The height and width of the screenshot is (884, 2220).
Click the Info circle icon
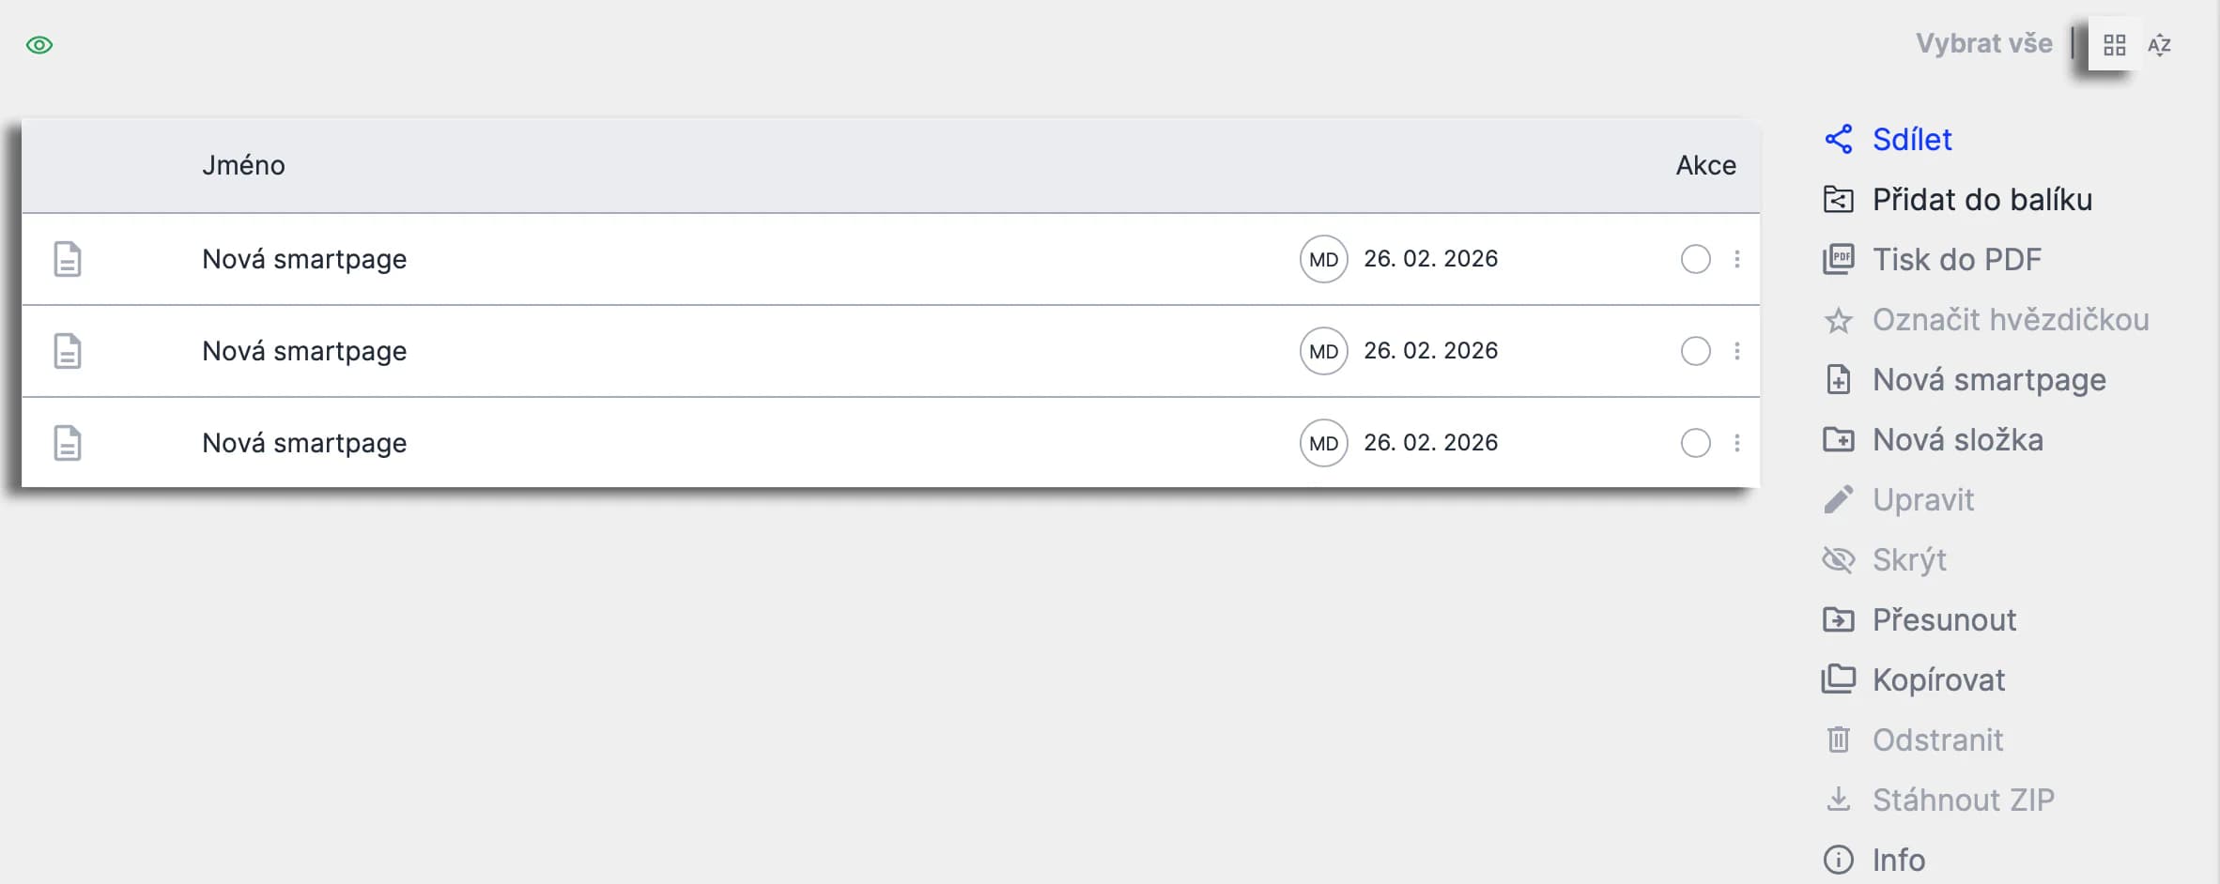coord(1838,860)
